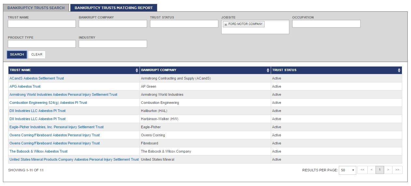
Task: Sort the table by the Bankrupt Company arrows
Action: pos(268,70)
